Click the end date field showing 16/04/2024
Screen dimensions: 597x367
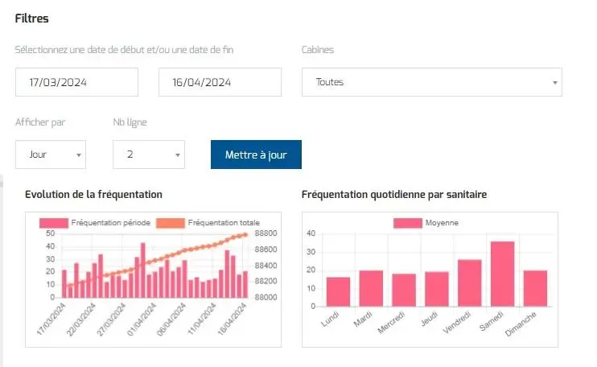pyautogui.click(x=220, y=82)
